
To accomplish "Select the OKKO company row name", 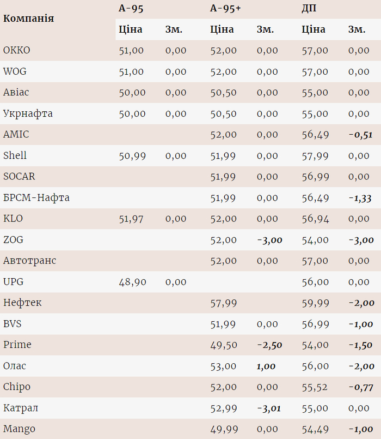I will point(17,51).
